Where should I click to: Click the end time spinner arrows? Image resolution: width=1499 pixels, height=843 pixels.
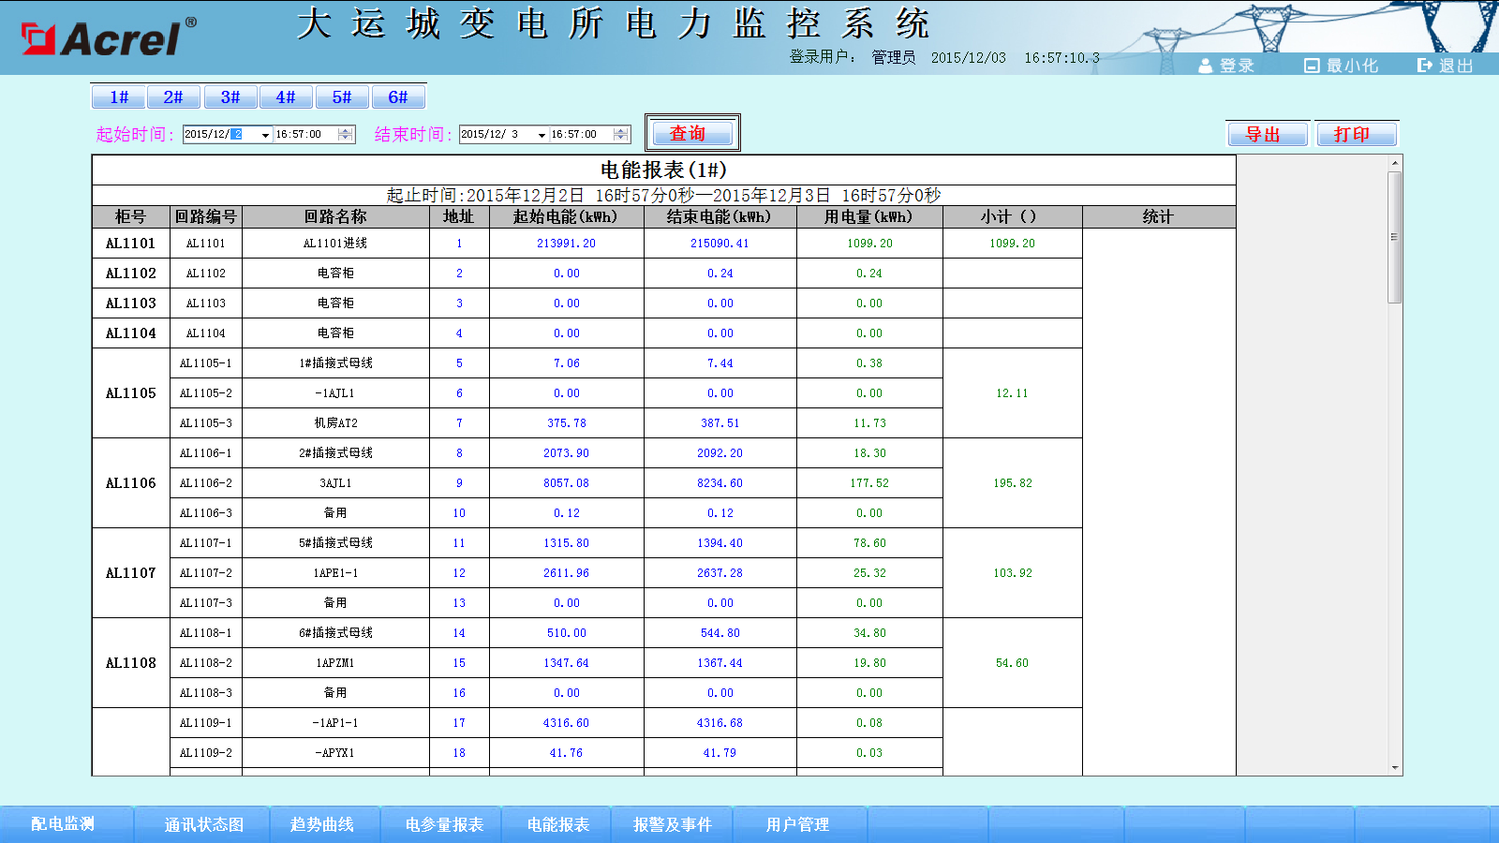[620, 135]
